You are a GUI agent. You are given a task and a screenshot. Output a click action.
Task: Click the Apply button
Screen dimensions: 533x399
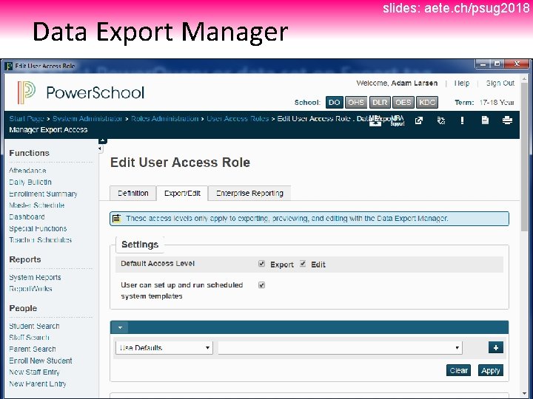point(491,370)
